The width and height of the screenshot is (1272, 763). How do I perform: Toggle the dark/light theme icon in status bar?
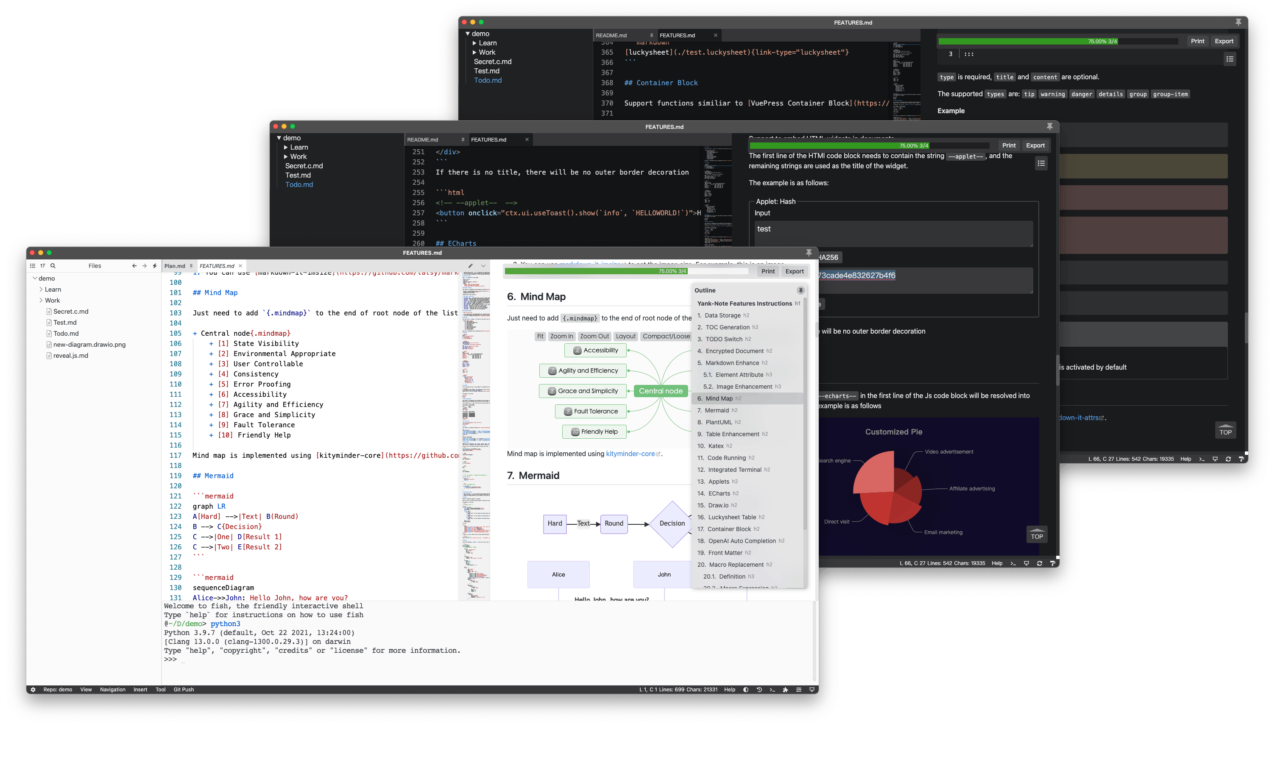coord(745,690)
